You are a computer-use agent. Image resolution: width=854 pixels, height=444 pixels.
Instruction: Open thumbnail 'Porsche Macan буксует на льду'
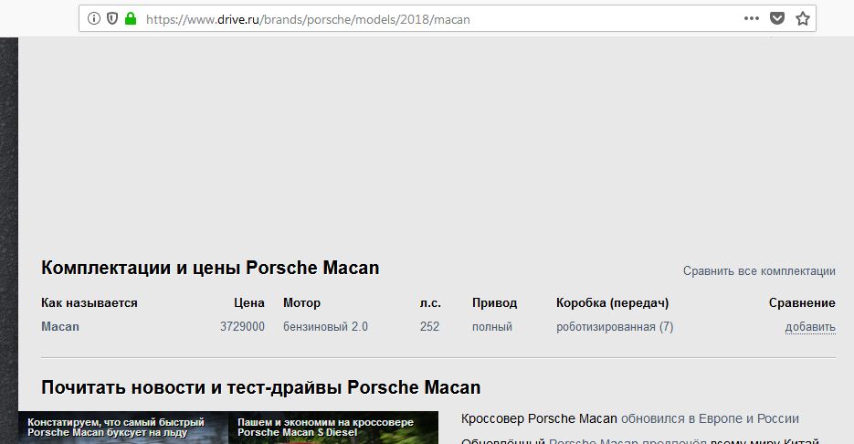123,428
